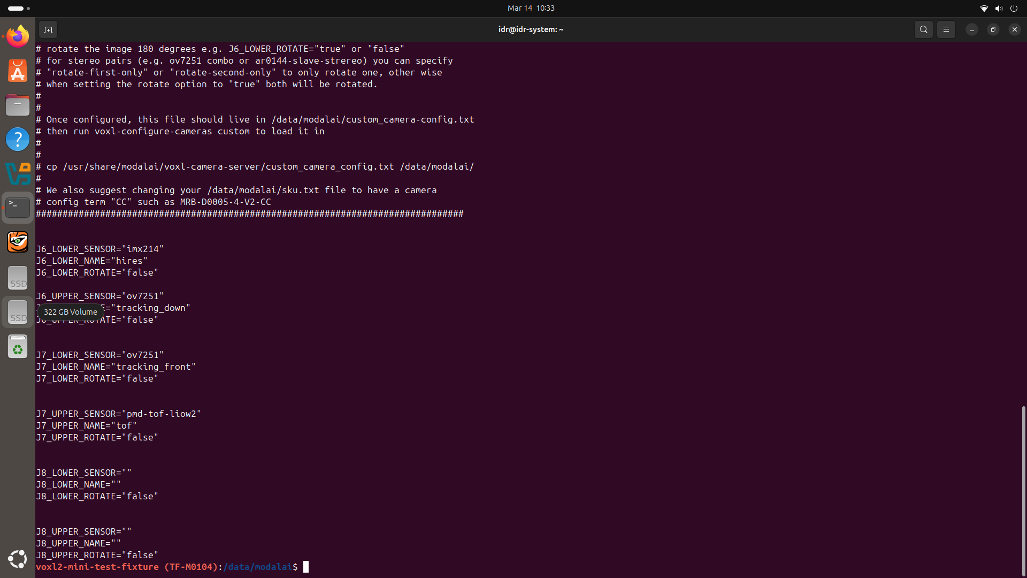Screen dimensions: 1027x578
Task: Show applications via the Ubuntu logo
Action: (18, 559)
